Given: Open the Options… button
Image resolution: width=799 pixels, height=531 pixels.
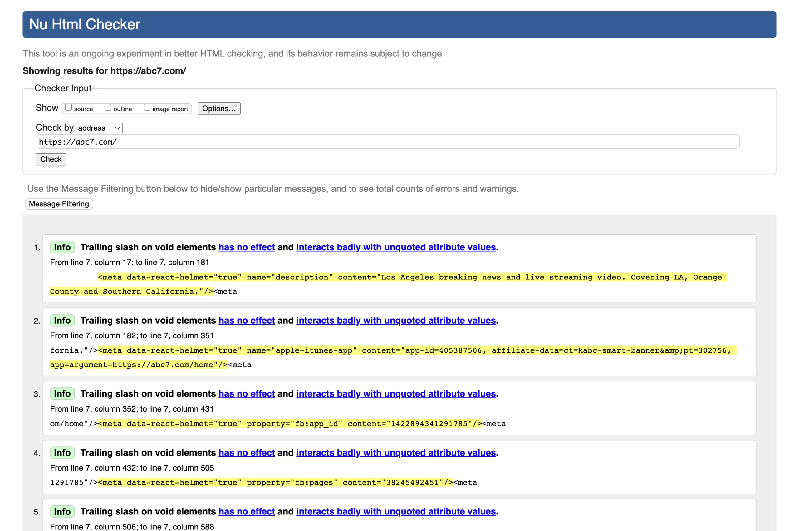Looking at the screenshot, I should [219, 109].
